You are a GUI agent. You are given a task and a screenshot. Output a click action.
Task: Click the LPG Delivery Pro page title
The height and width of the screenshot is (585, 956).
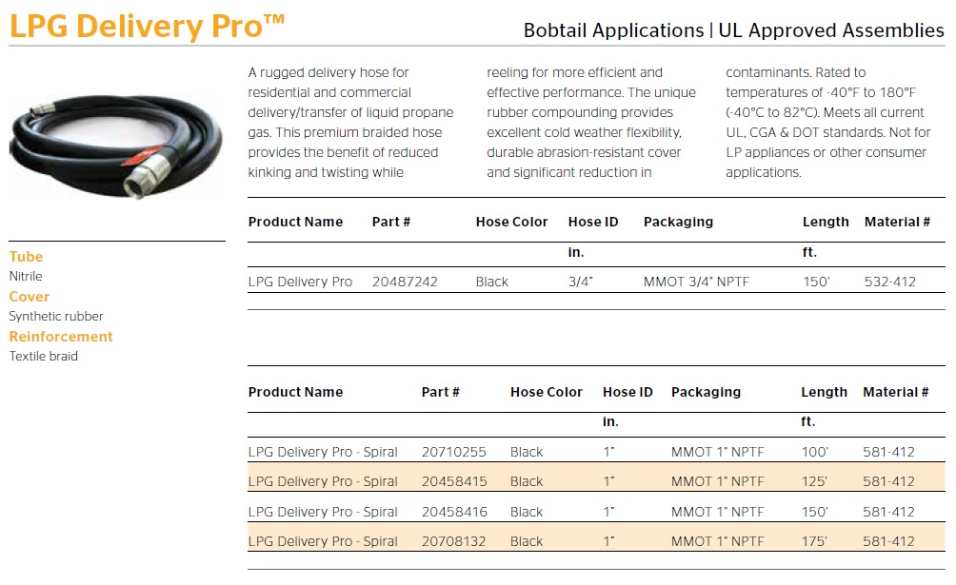click(x=147, y=27)
